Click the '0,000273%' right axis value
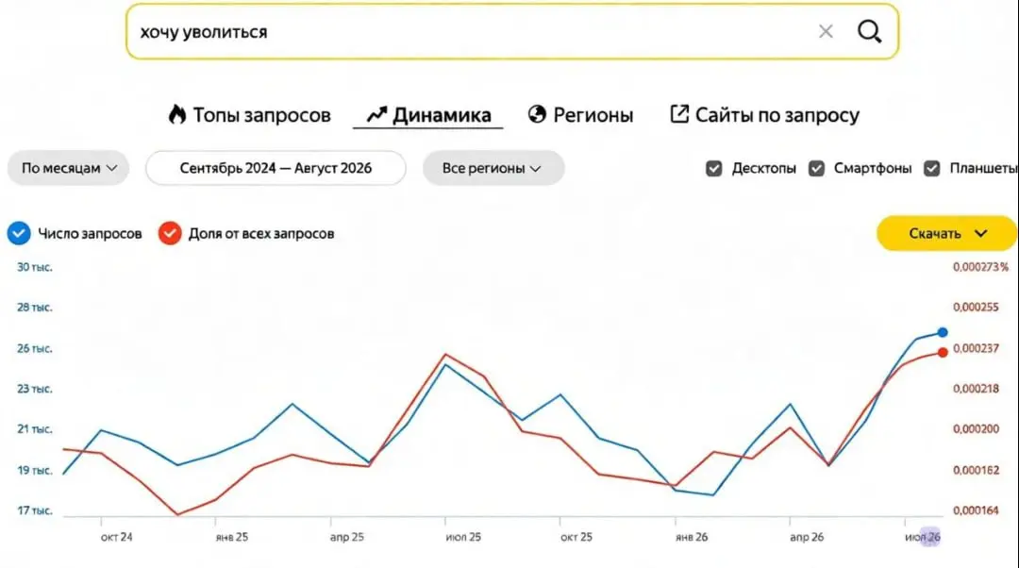1019x568 pixels. [x=980, y=267]
